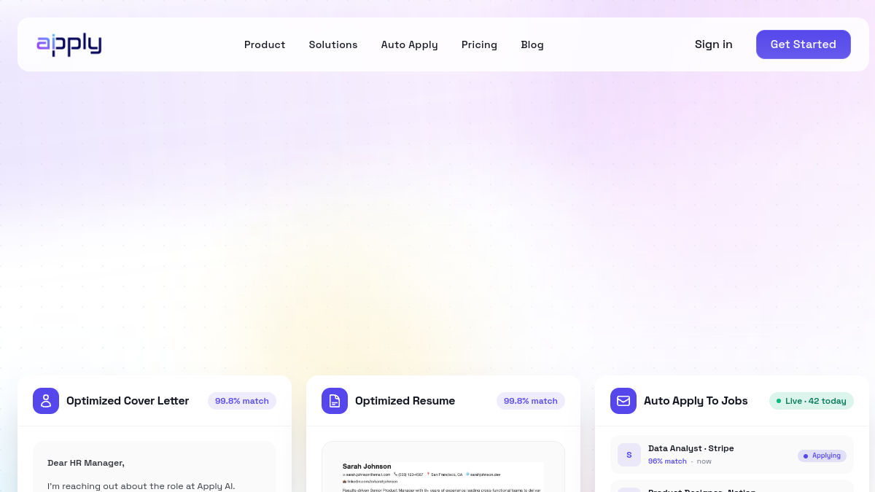Screen dimensions: 875x492
Task: Click the Get Started button
Action: coord(804,44)
